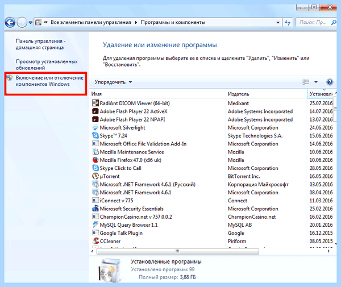341x287 pixels.
Task: Click the 'Medixant' publisher cell
Action: (x=238, y=103)
